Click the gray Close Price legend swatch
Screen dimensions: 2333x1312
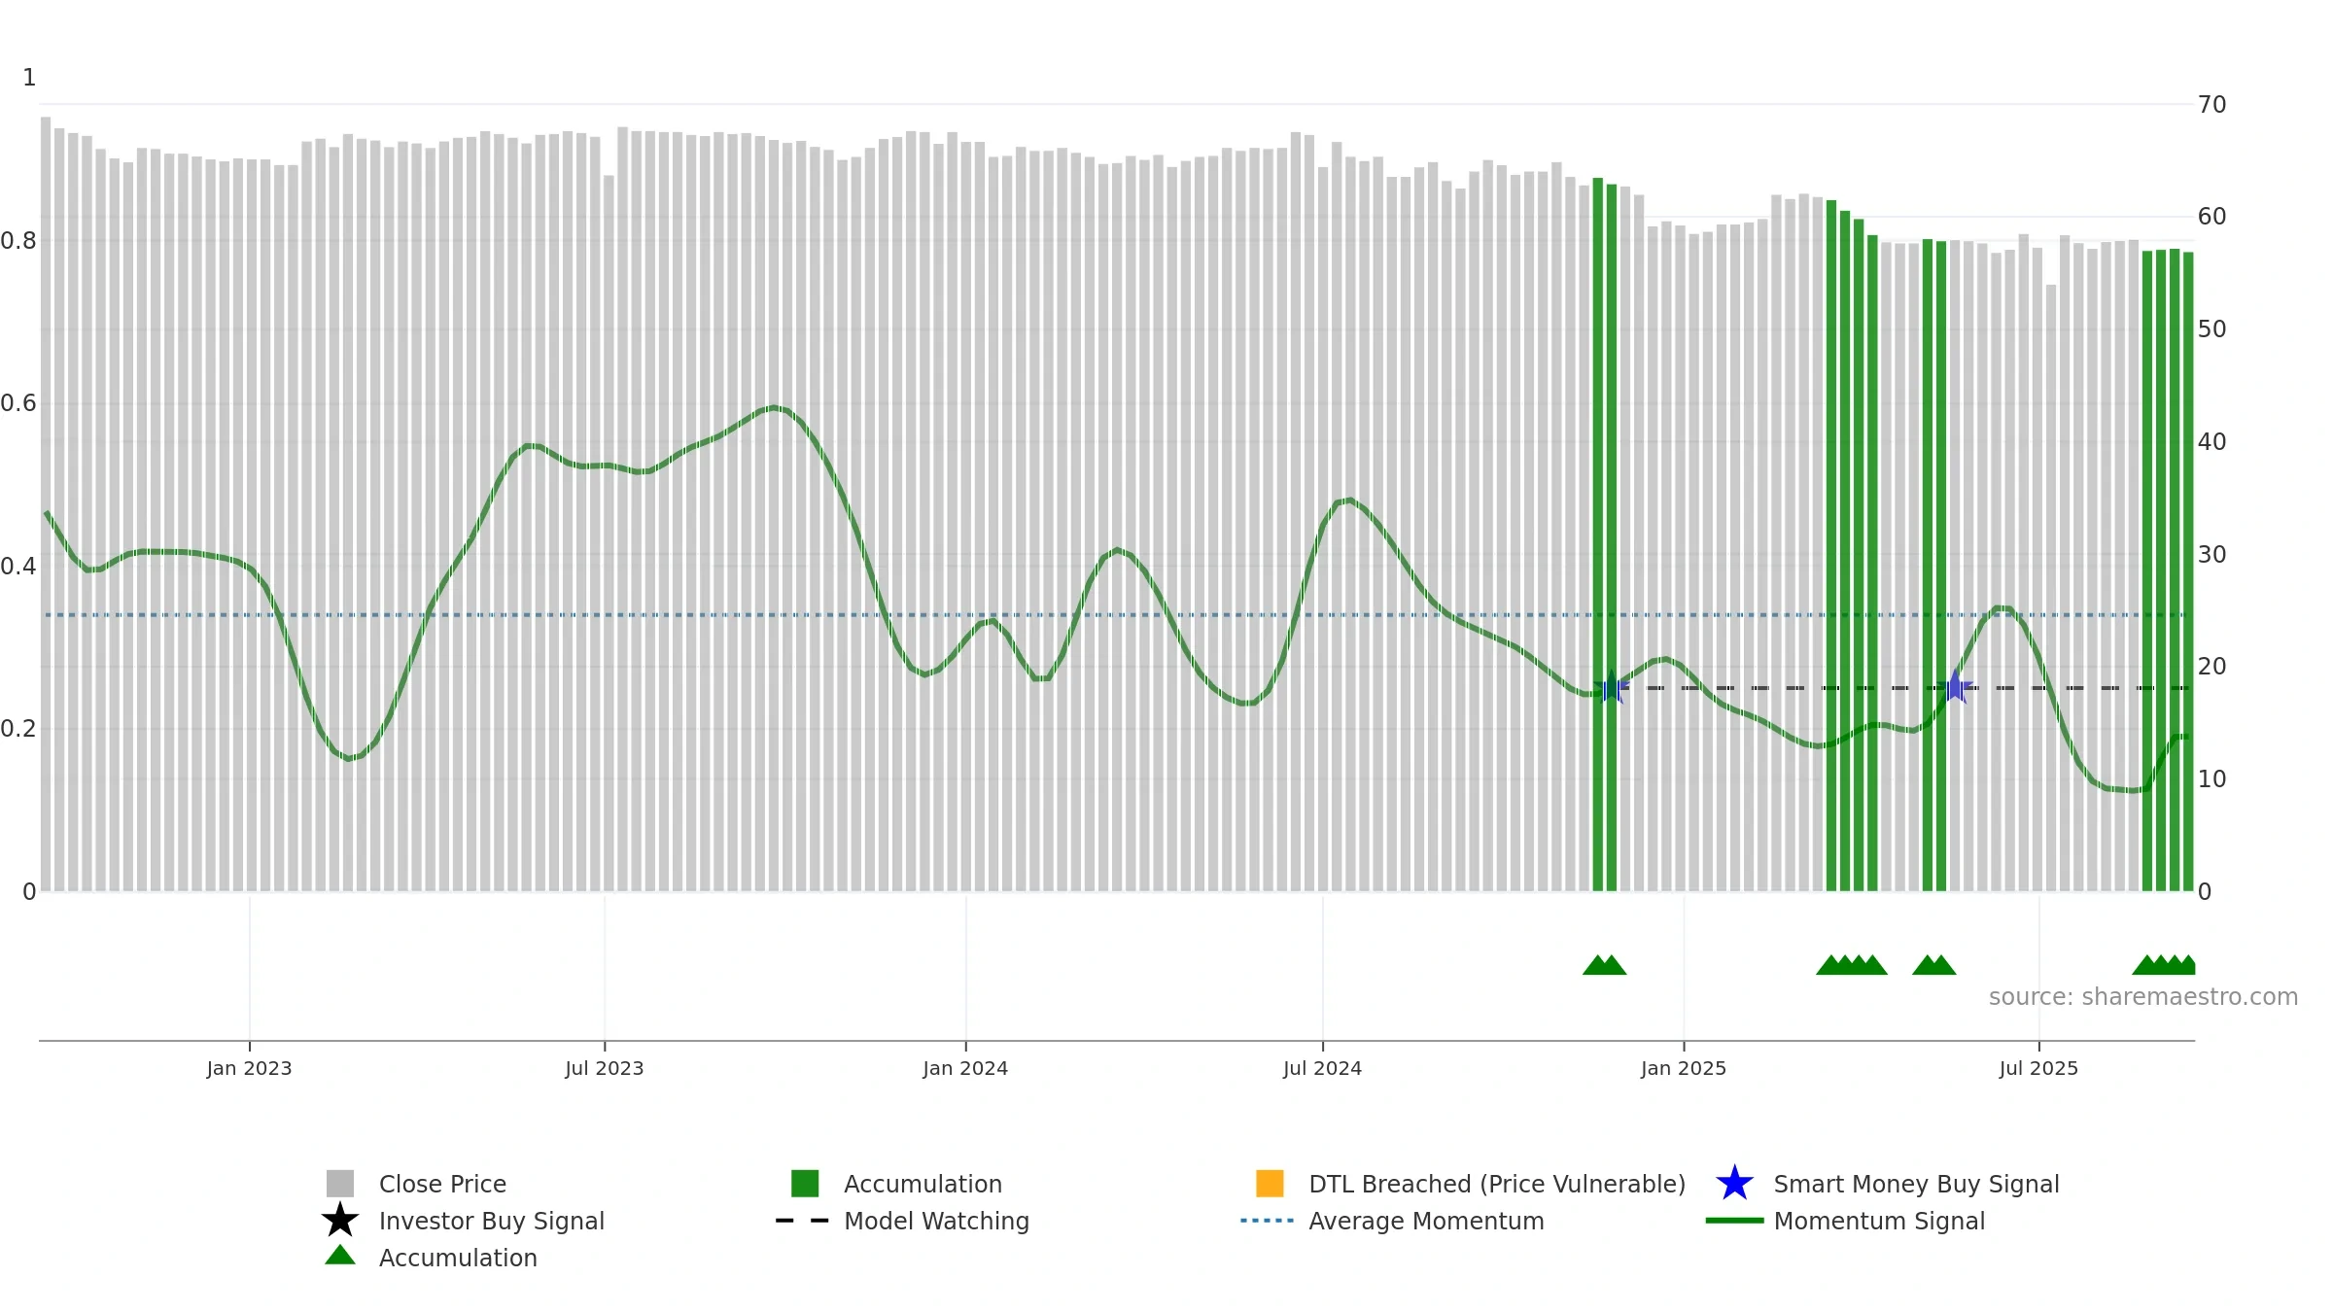click(x=340, y=1184)
